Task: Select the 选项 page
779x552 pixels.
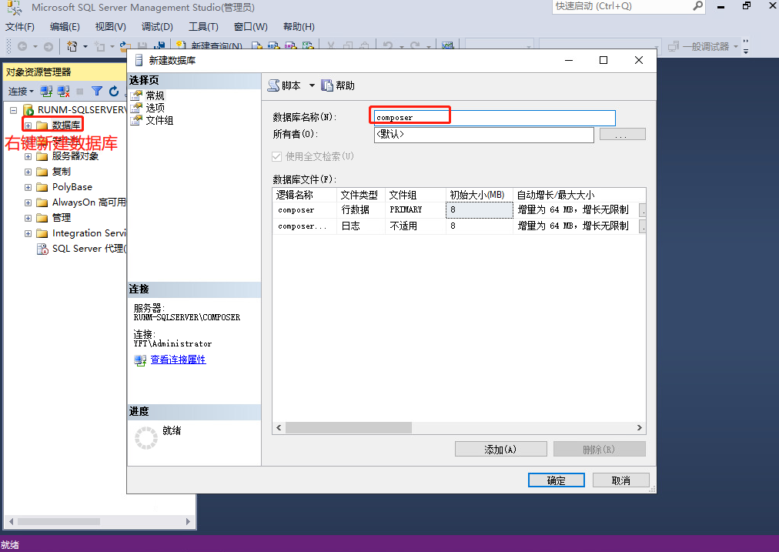Action: click(155, 108)
